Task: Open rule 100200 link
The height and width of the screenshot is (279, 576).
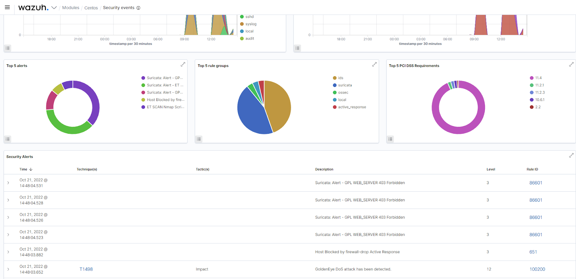Action: 537,269
